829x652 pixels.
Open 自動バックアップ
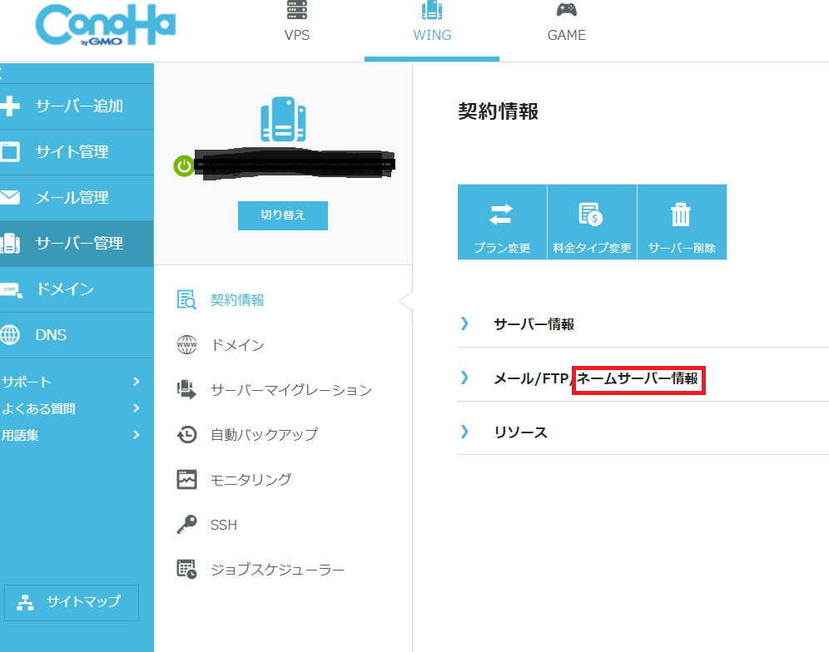(265, 435)
